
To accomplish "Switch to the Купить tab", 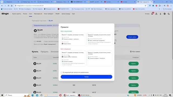I will tap(35, 51).
